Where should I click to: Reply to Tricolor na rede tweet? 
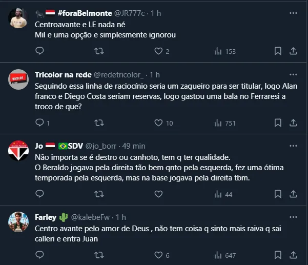pyautogui.click(x=39, y=123)
